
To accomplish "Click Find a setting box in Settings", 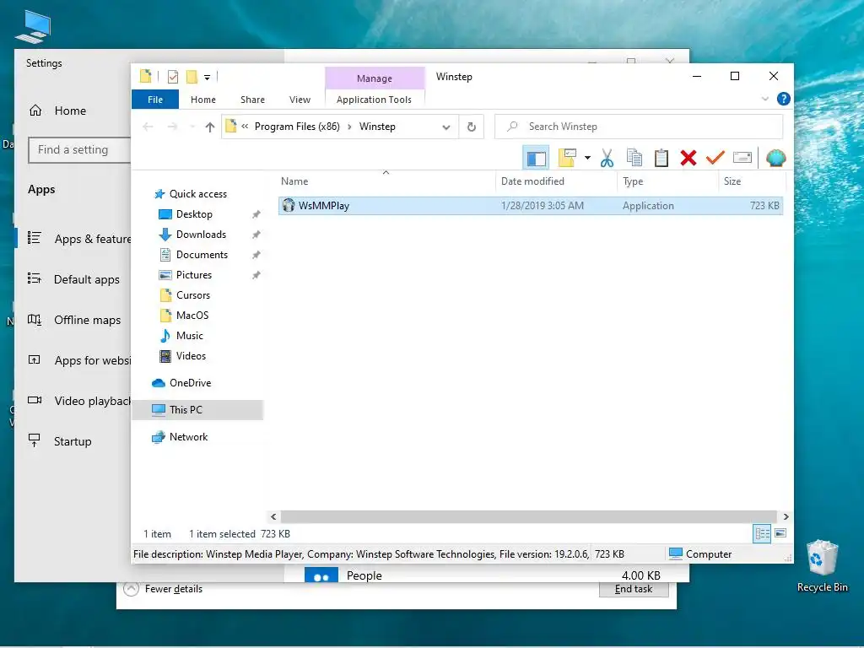I will point(80,150).
